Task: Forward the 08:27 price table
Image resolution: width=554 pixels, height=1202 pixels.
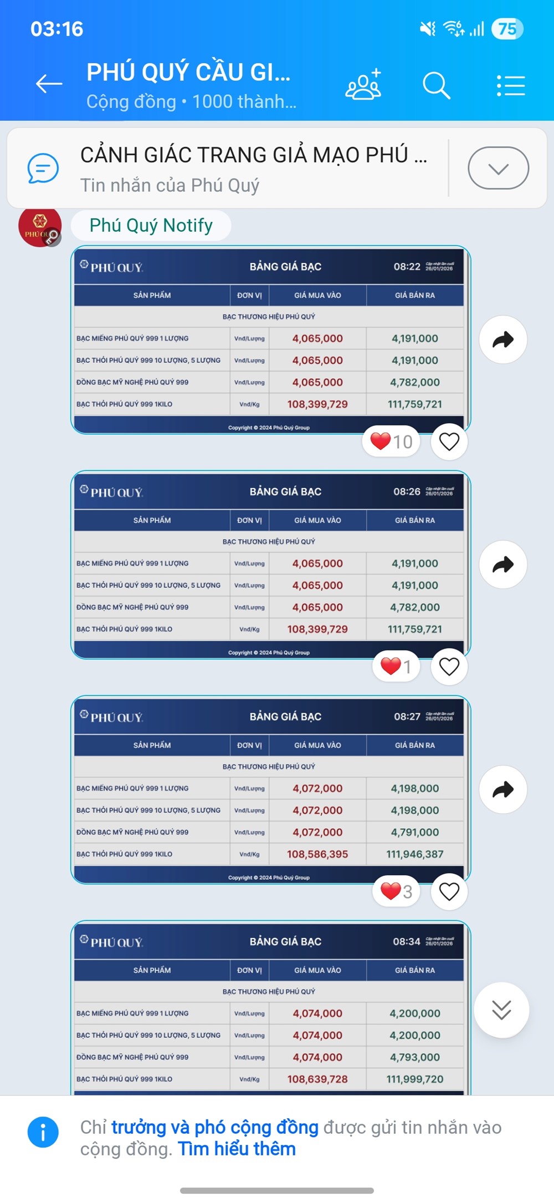Action: pyautogui.click(x=502, y=789)
